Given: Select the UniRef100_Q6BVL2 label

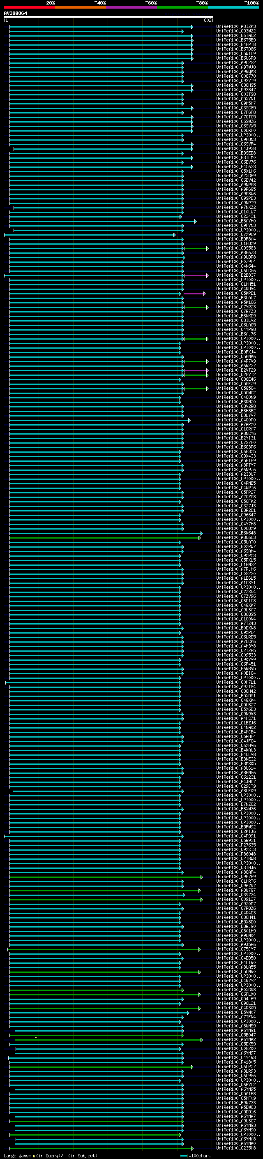Looking at the screenshot, I should pos(236,1085).
